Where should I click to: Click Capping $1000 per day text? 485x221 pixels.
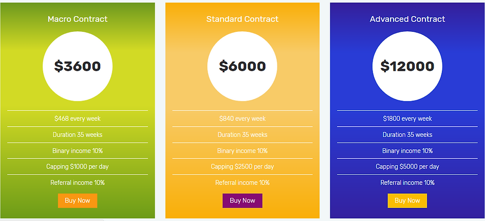78,167
